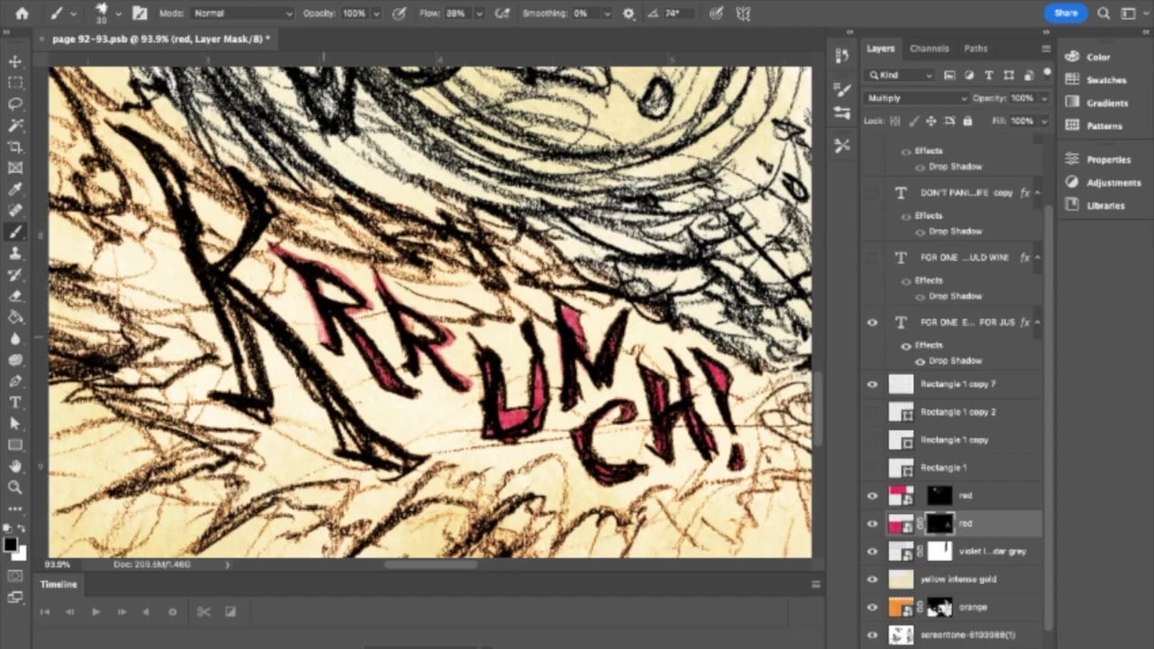Open the brush settings panel toggle

tap(140, 14)
